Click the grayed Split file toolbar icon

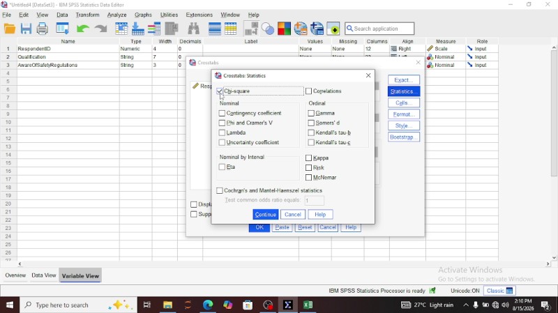tap(252, 29)
